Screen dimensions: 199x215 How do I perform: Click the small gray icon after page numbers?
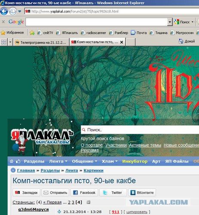pyautogui.click(x=89, y=202)
